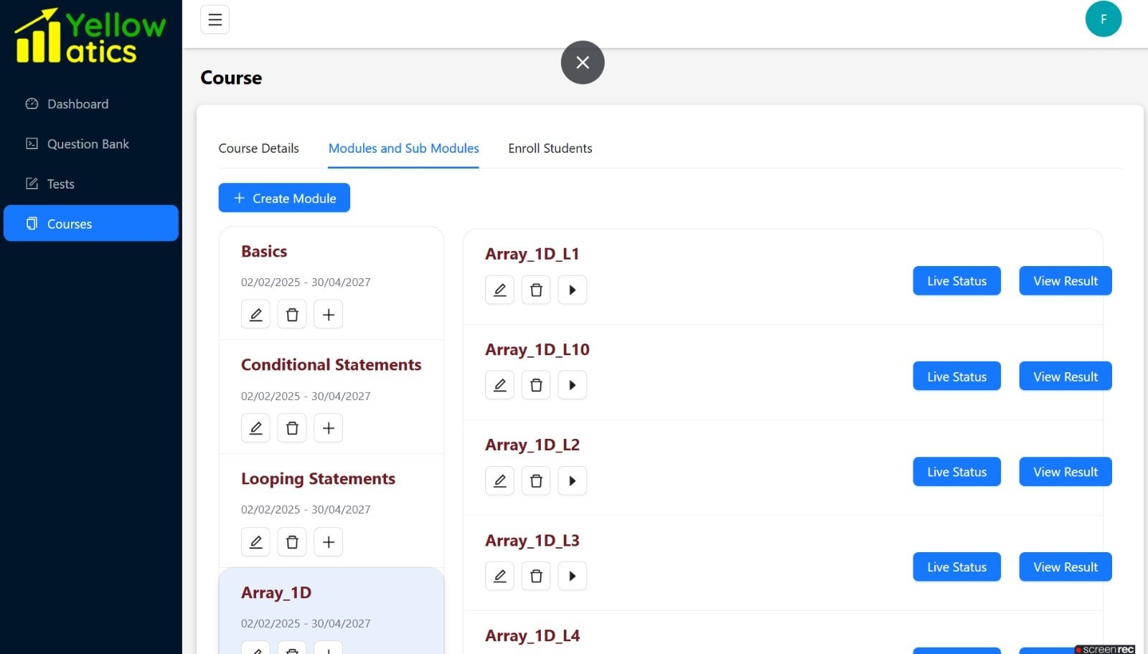Viewport: 1148px width, 654px height.
Task: Switch to Course Details tab
Action: click(x=258, y=148)
